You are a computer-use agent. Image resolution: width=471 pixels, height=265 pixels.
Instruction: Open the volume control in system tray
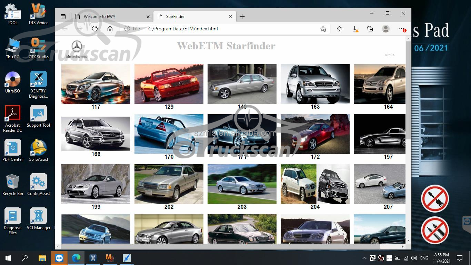414,258
